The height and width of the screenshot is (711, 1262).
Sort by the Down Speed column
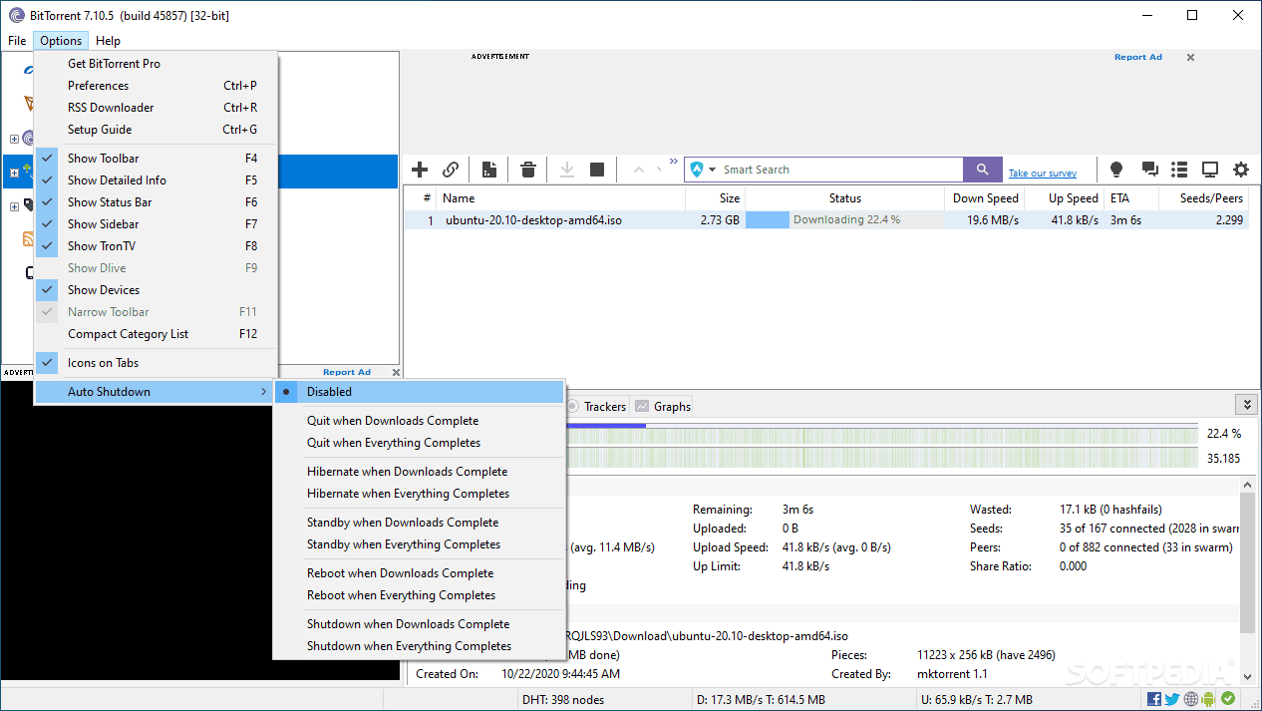985,198
